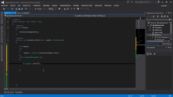This screenshot has height=97, width=173.
Task: Click the feedback speech bubble icon
Action: [x=128, y=2]
